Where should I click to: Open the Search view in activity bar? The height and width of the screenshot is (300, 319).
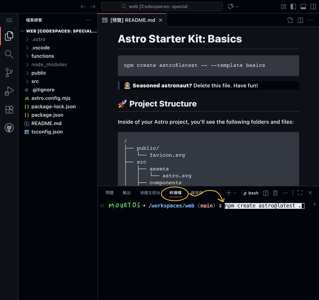[x=9, y=54]
